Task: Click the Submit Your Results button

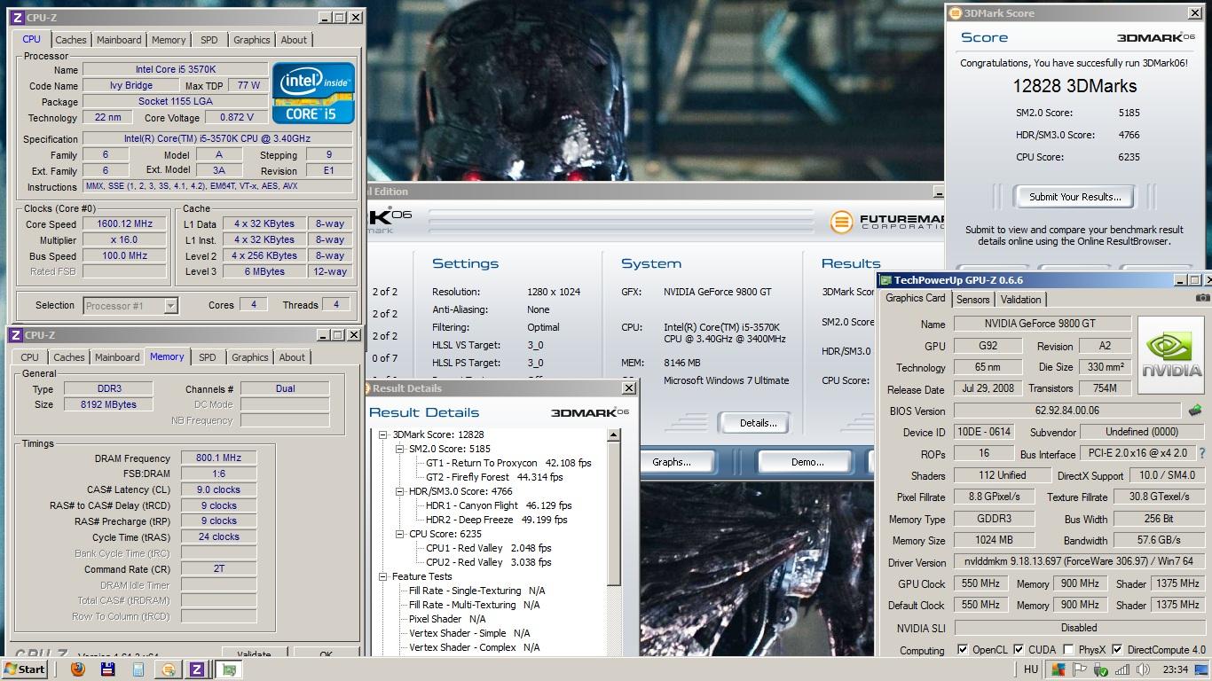Action: pos(1074,197)
